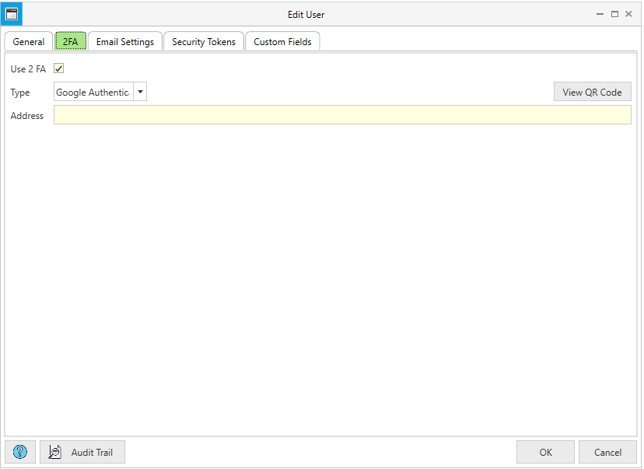Switch to the General tab
Viewport: 644px width, 469px height.
pyautogui.click(x=28, y=41)
